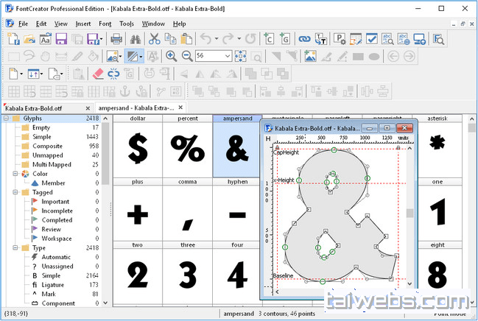Select the percent glyph cell
Screen dimensions: 478x321
(x=187, y=147)
